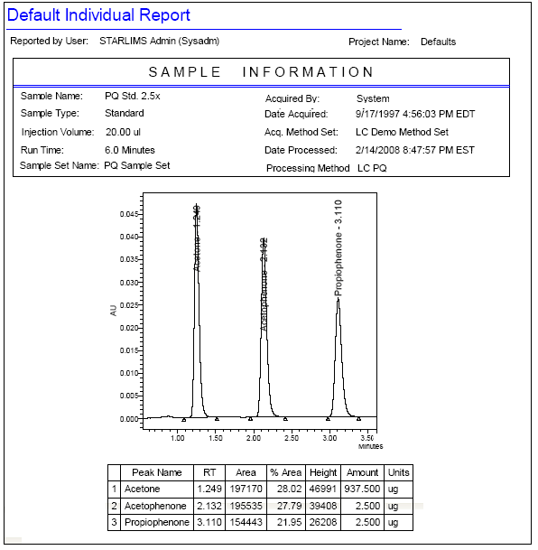Click the Project Name value 'Defaults'
This screenshot has height=550, width=538.
coord(438,42)
